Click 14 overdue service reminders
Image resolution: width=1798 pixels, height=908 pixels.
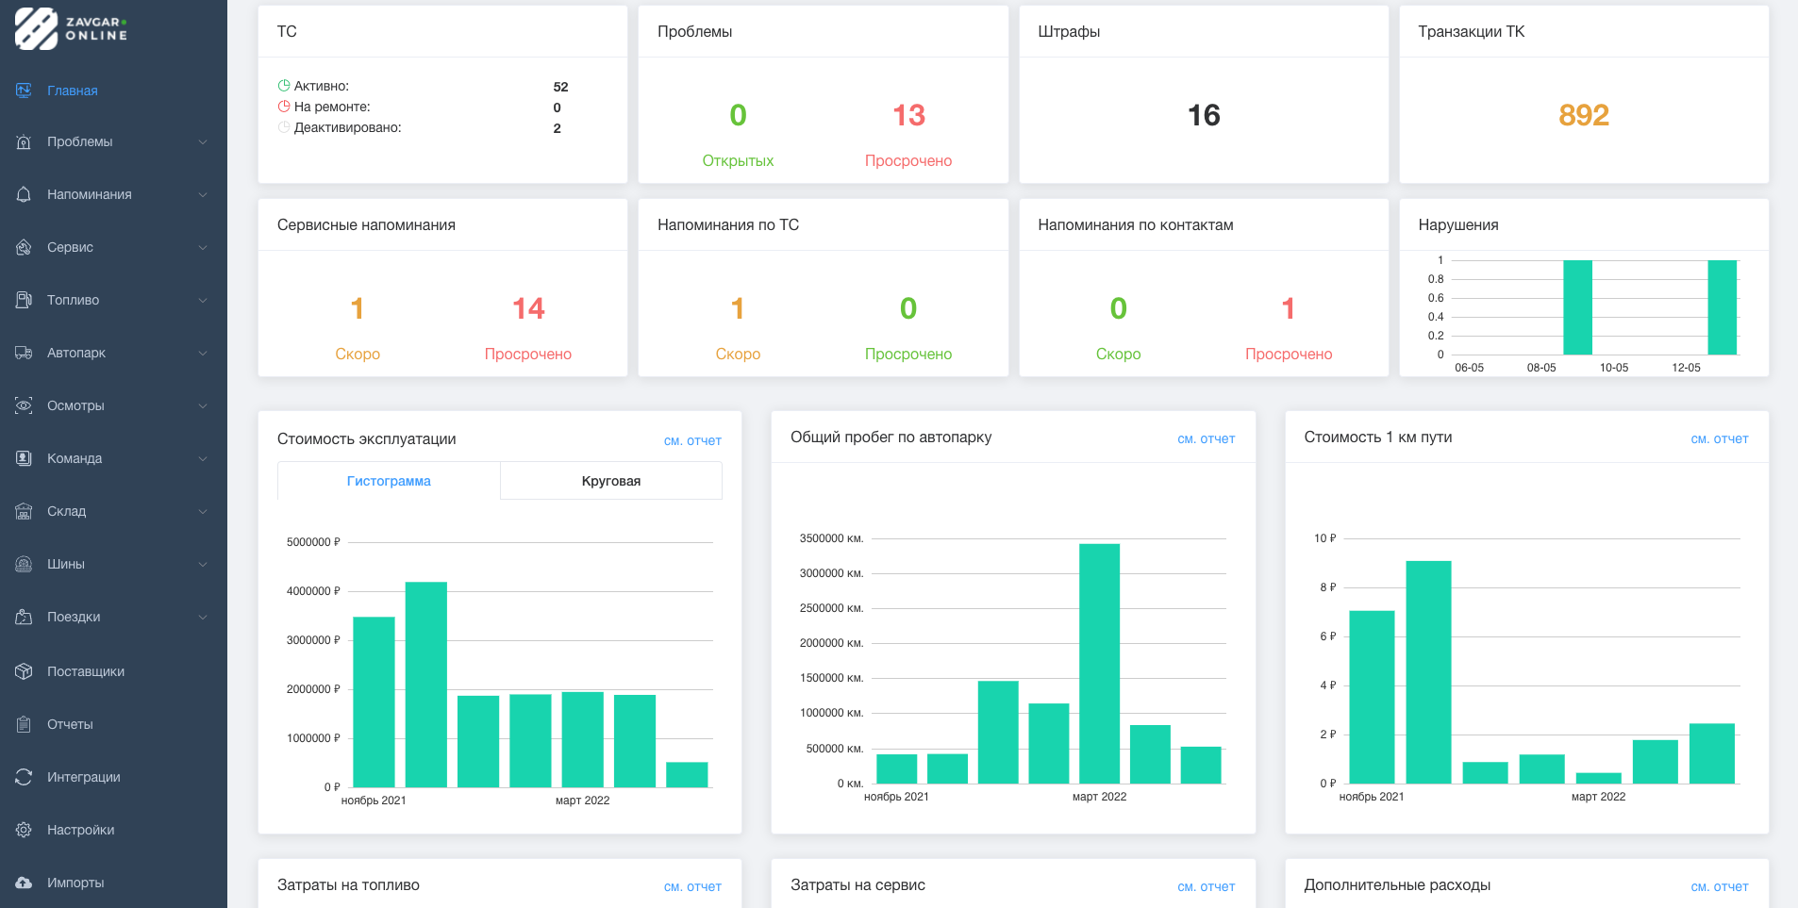click(x=528, y=308)
